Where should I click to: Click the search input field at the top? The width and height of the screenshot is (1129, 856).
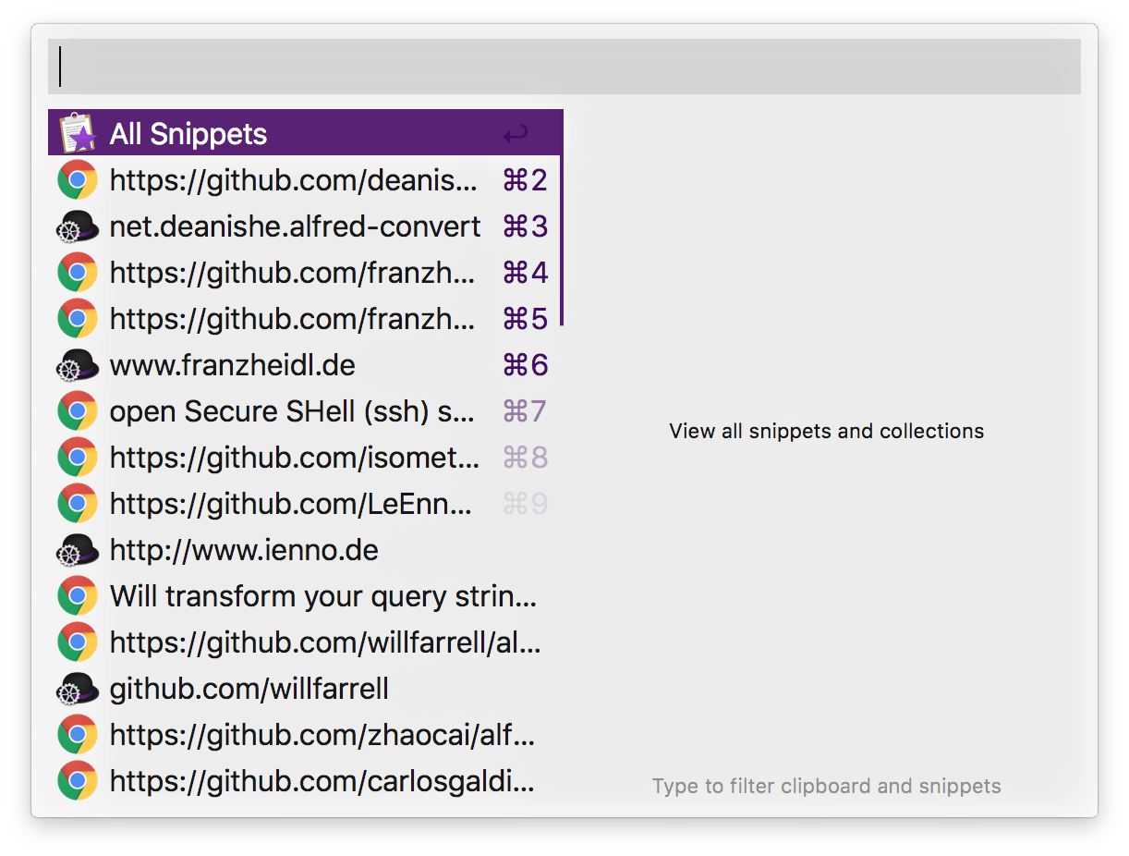click(564, 67)
